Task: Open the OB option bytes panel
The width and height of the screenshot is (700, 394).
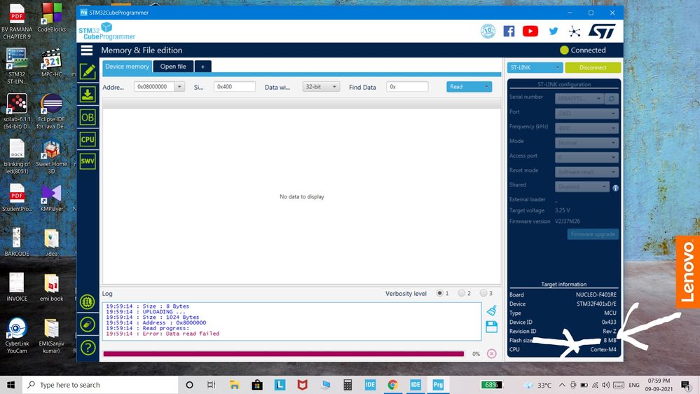Action: [88, 118]
